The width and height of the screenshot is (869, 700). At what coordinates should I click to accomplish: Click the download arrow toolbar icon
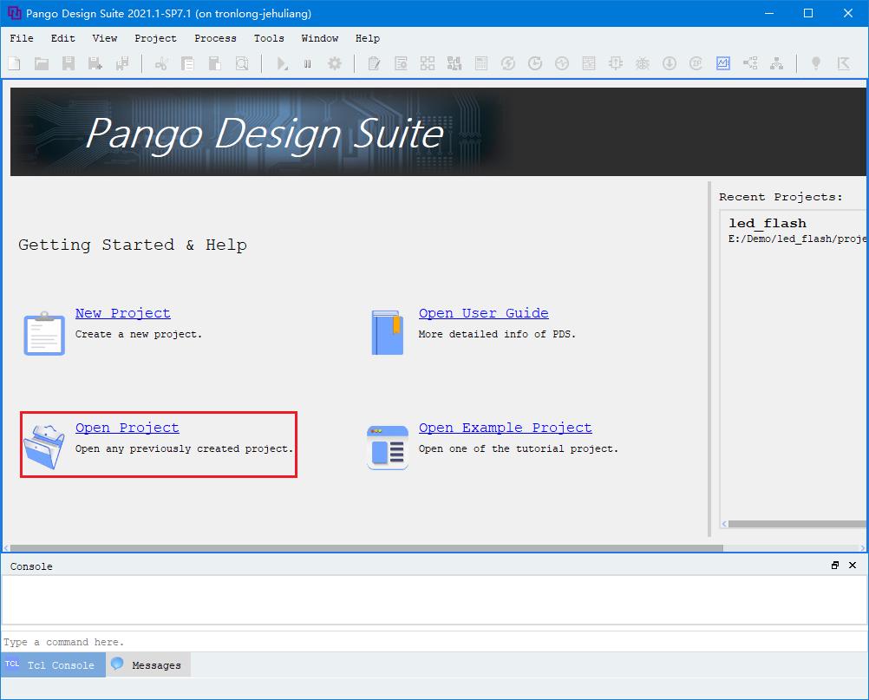pos(670,63)
